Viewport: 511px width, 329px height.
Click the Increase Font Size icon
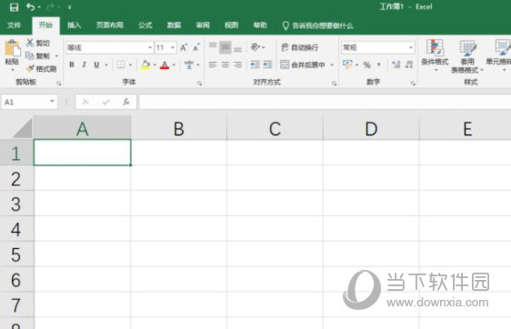(184, 47)
